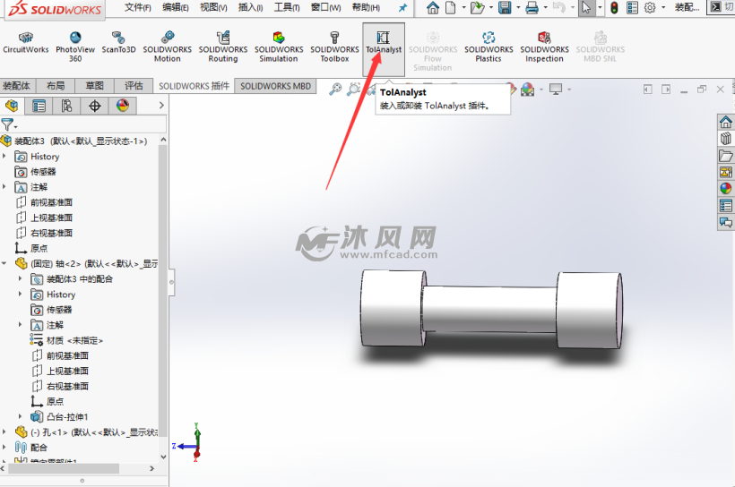Load the CircuitWorks add-in
735x487 pixels.
pyautogui.click(x=26, y=43)
